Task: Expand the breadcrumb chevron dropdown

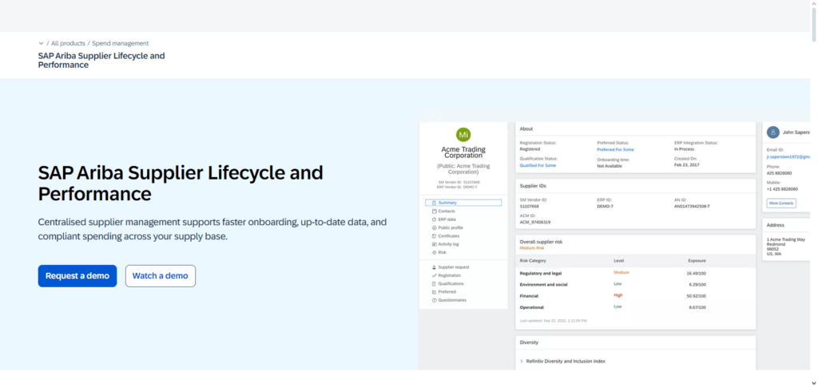Action: click(42, 44)
